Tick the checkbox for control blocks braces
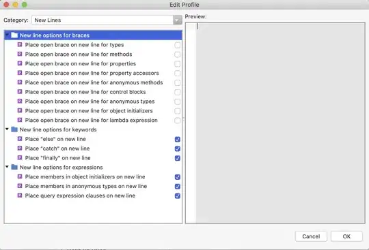Image resolution: width=369 pixels, height=250 pixels. pos(178,92)
